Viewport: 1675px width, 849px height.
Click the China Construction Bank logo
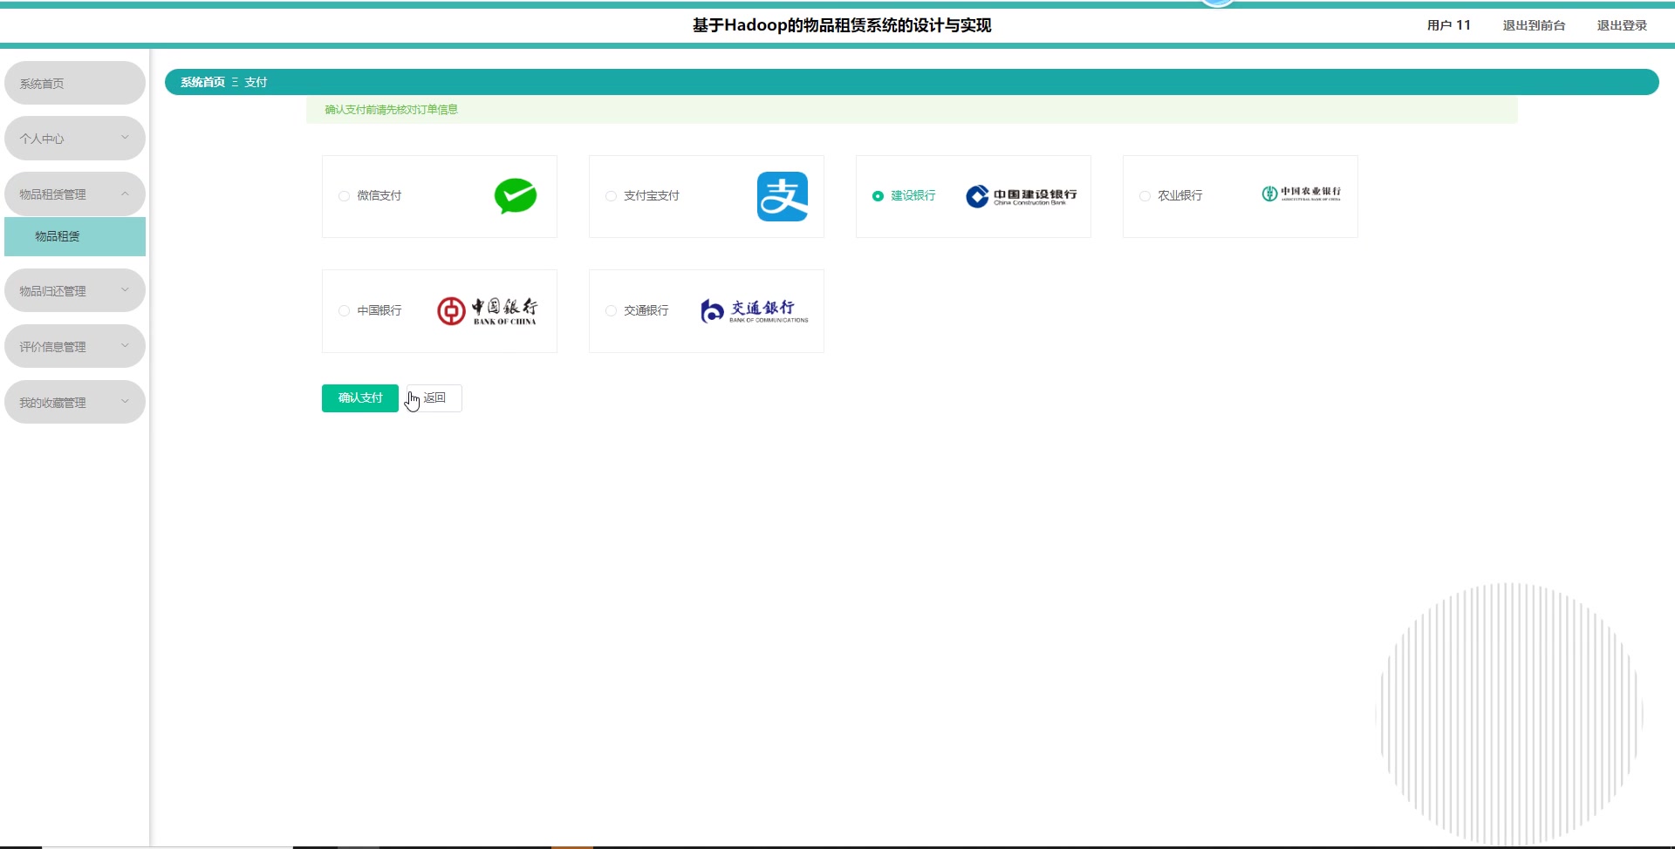coord(1022,196)
